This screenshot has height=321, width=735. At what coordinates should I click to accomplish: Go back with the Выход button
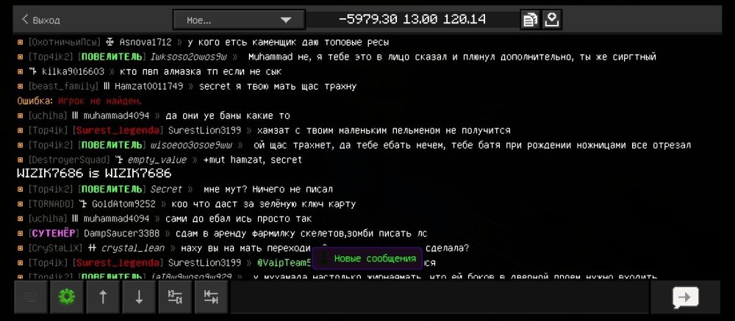click(x=40, y=20)
